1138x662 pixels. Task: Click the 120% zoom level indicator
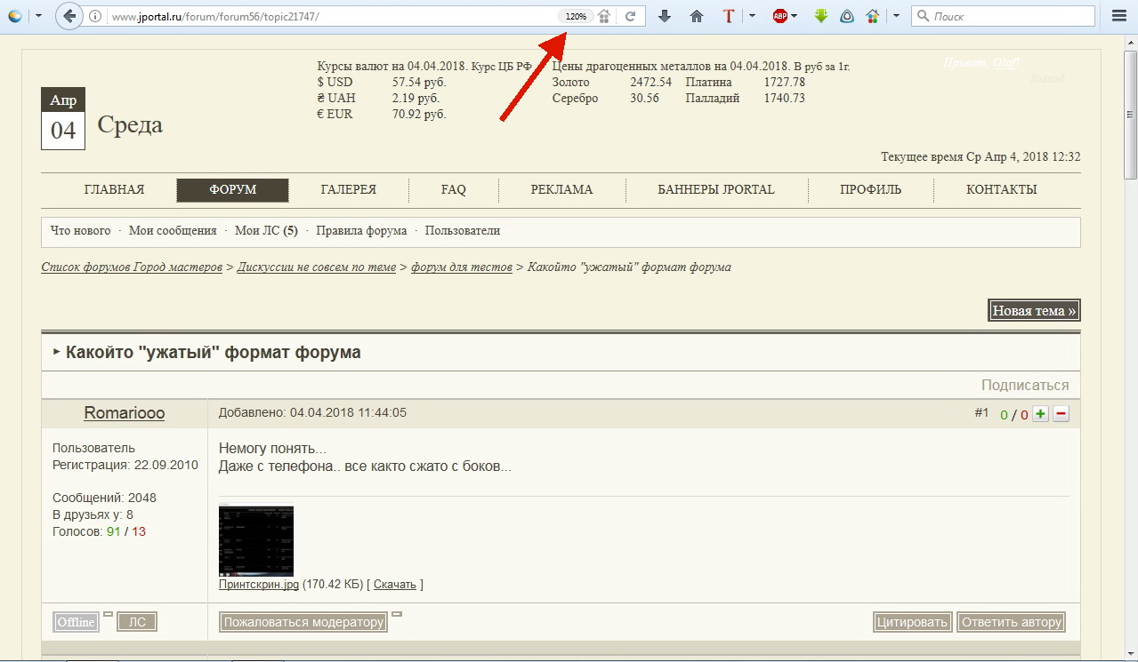(x=576, y=16)
